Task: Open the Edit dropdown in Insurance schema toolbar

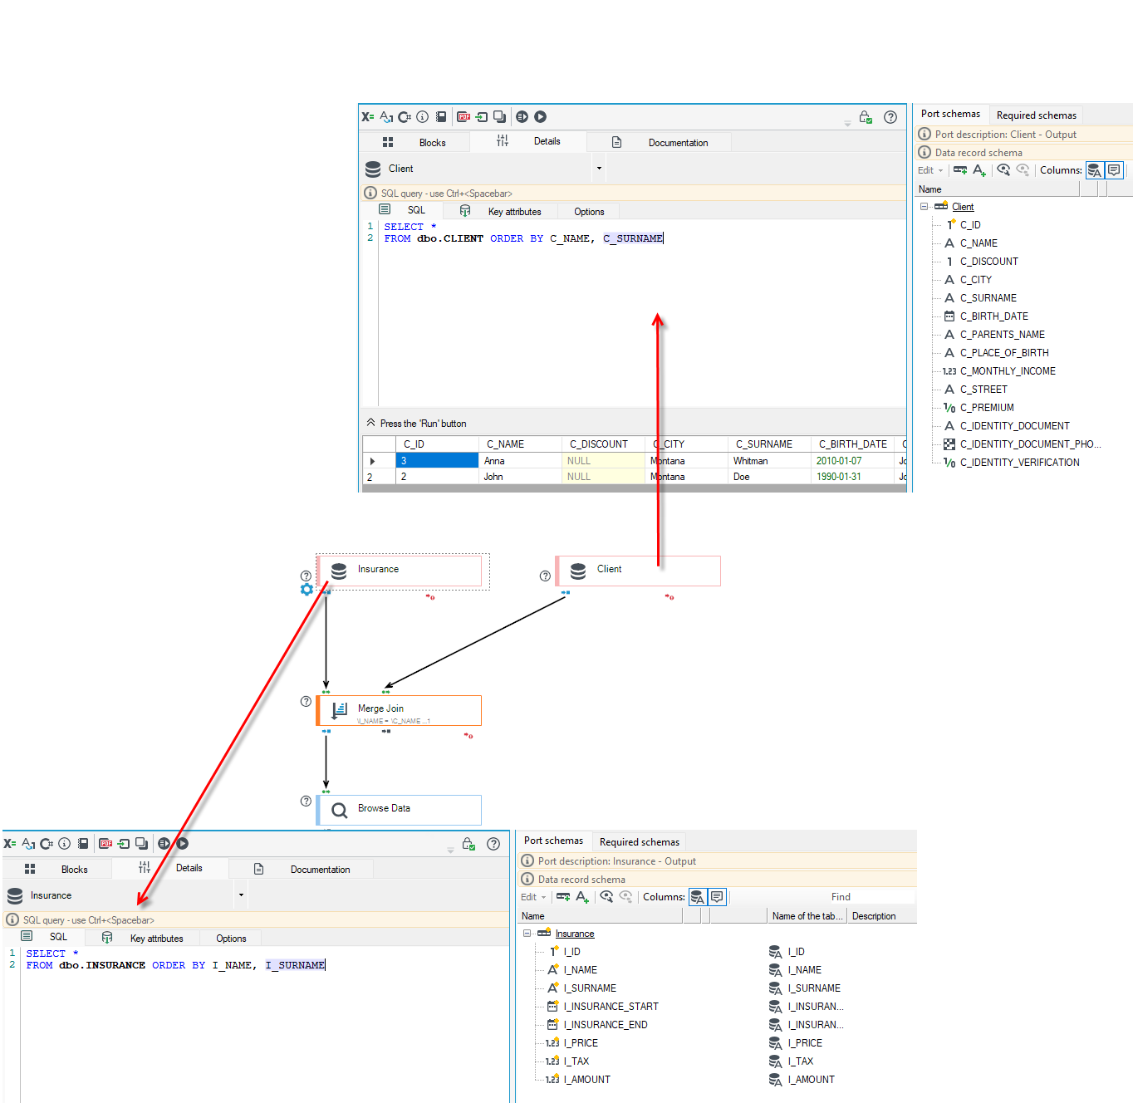Action: point(533,897)
